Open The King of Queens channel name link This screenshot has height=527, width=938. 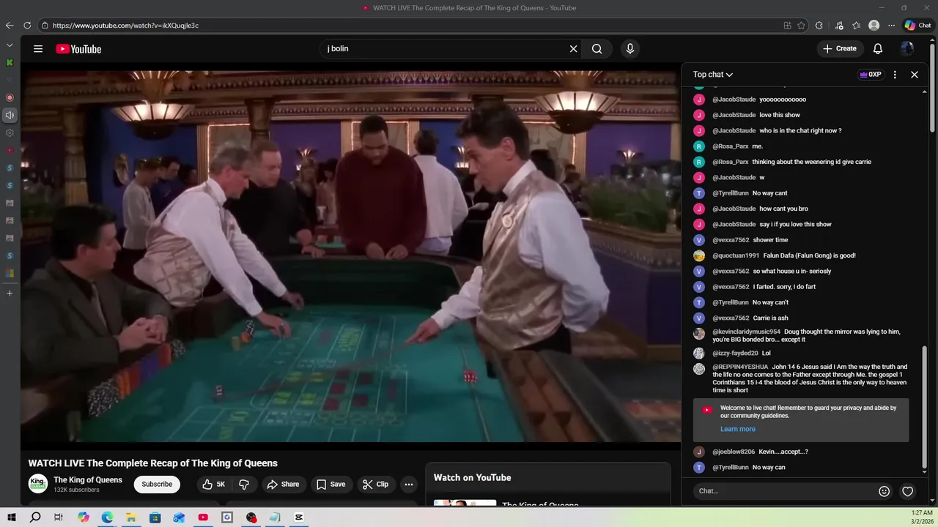click(88, 480)
